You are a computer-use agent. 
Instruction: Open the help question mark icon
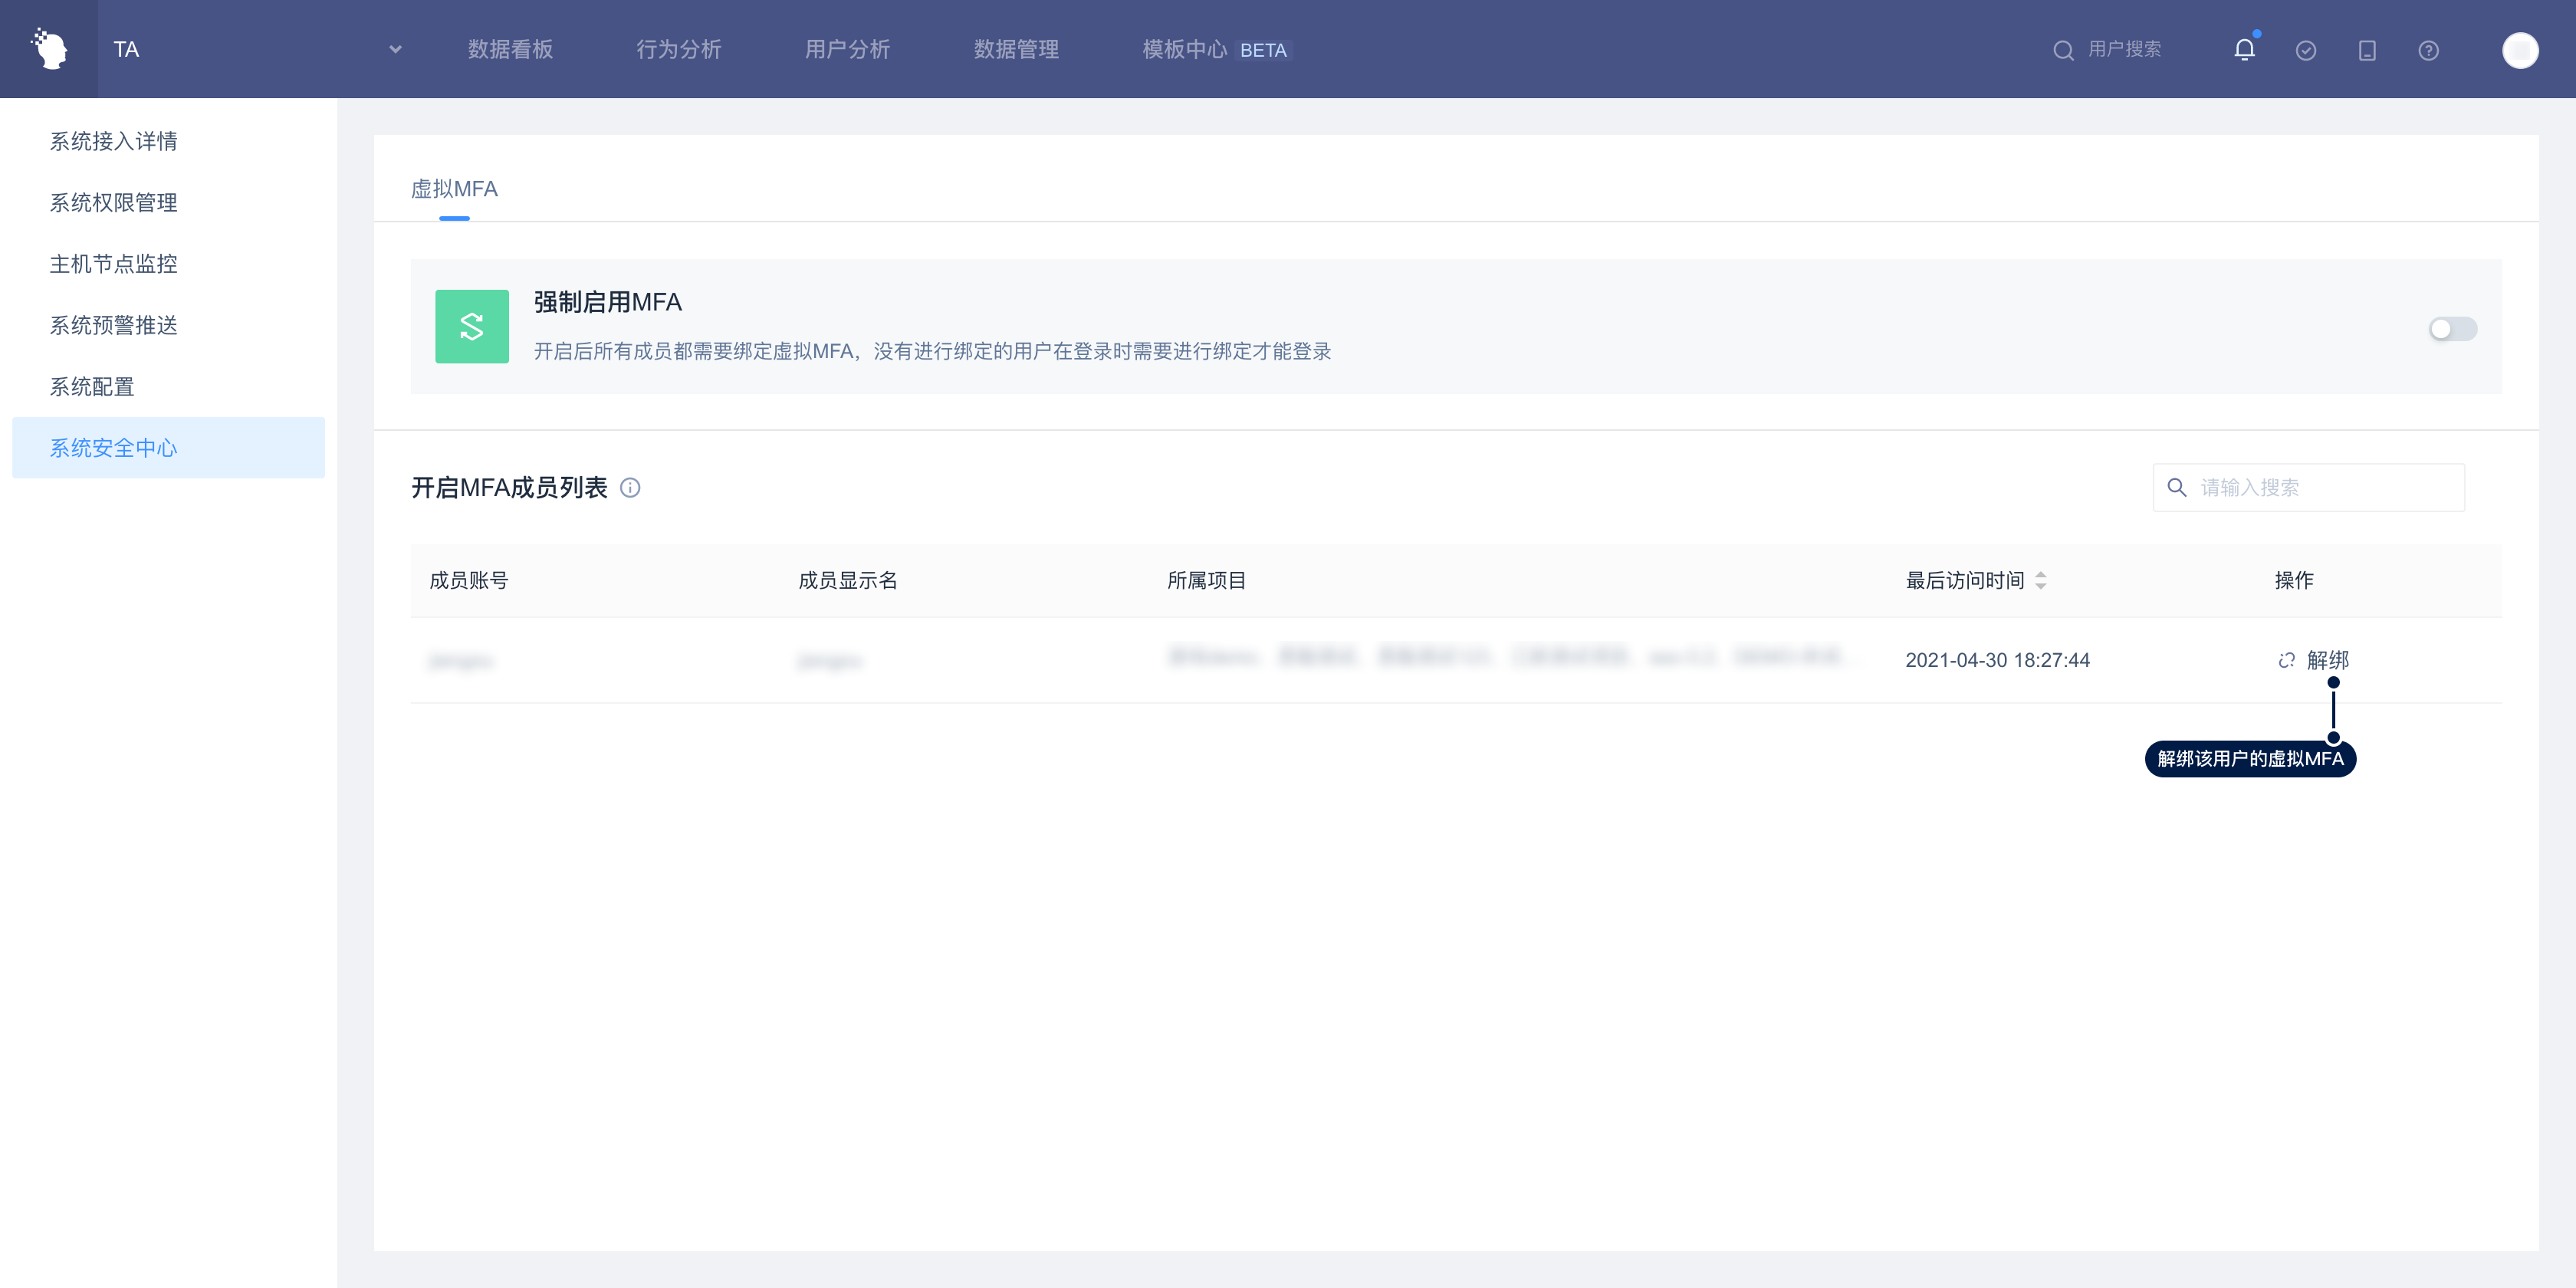tap(2428, 50)
